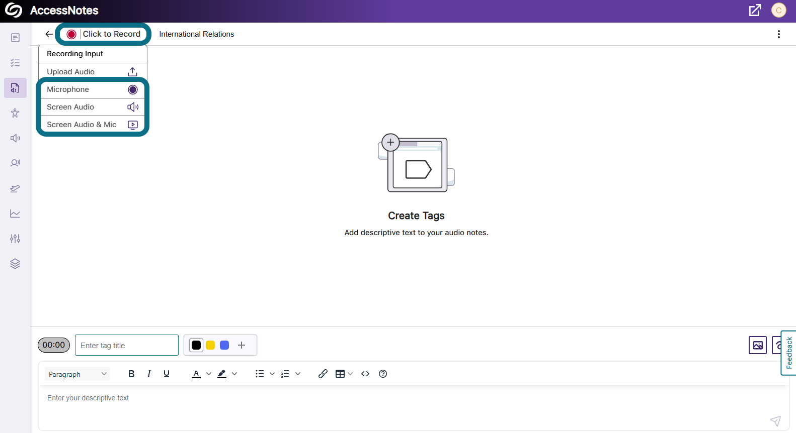This screenshot has width=796, height=433.
Task: Select the blue tag color swatch
Action: [x=224, y=345]
